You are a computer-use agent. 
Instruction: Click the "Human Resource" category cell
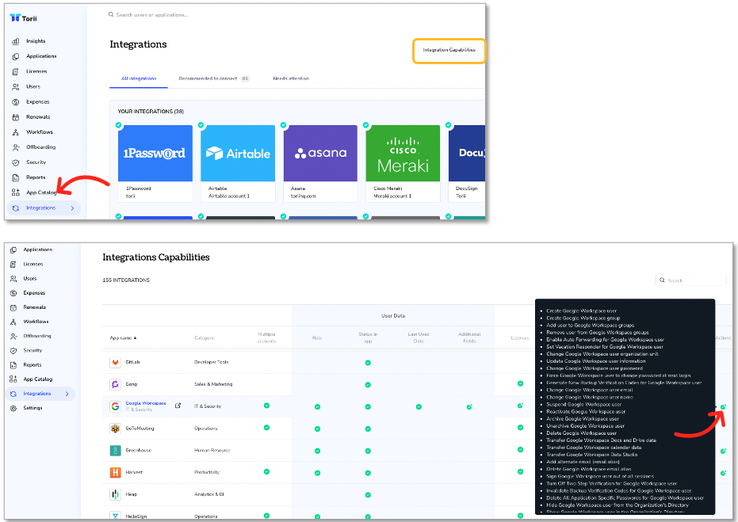[x=212, y=451]
